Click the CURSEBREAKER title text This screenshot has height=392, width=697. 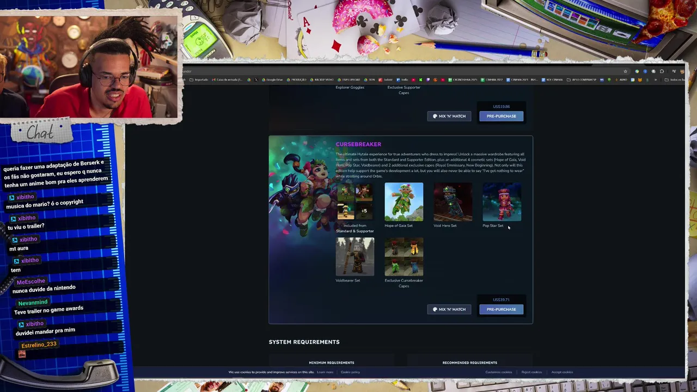coord(358,144)
